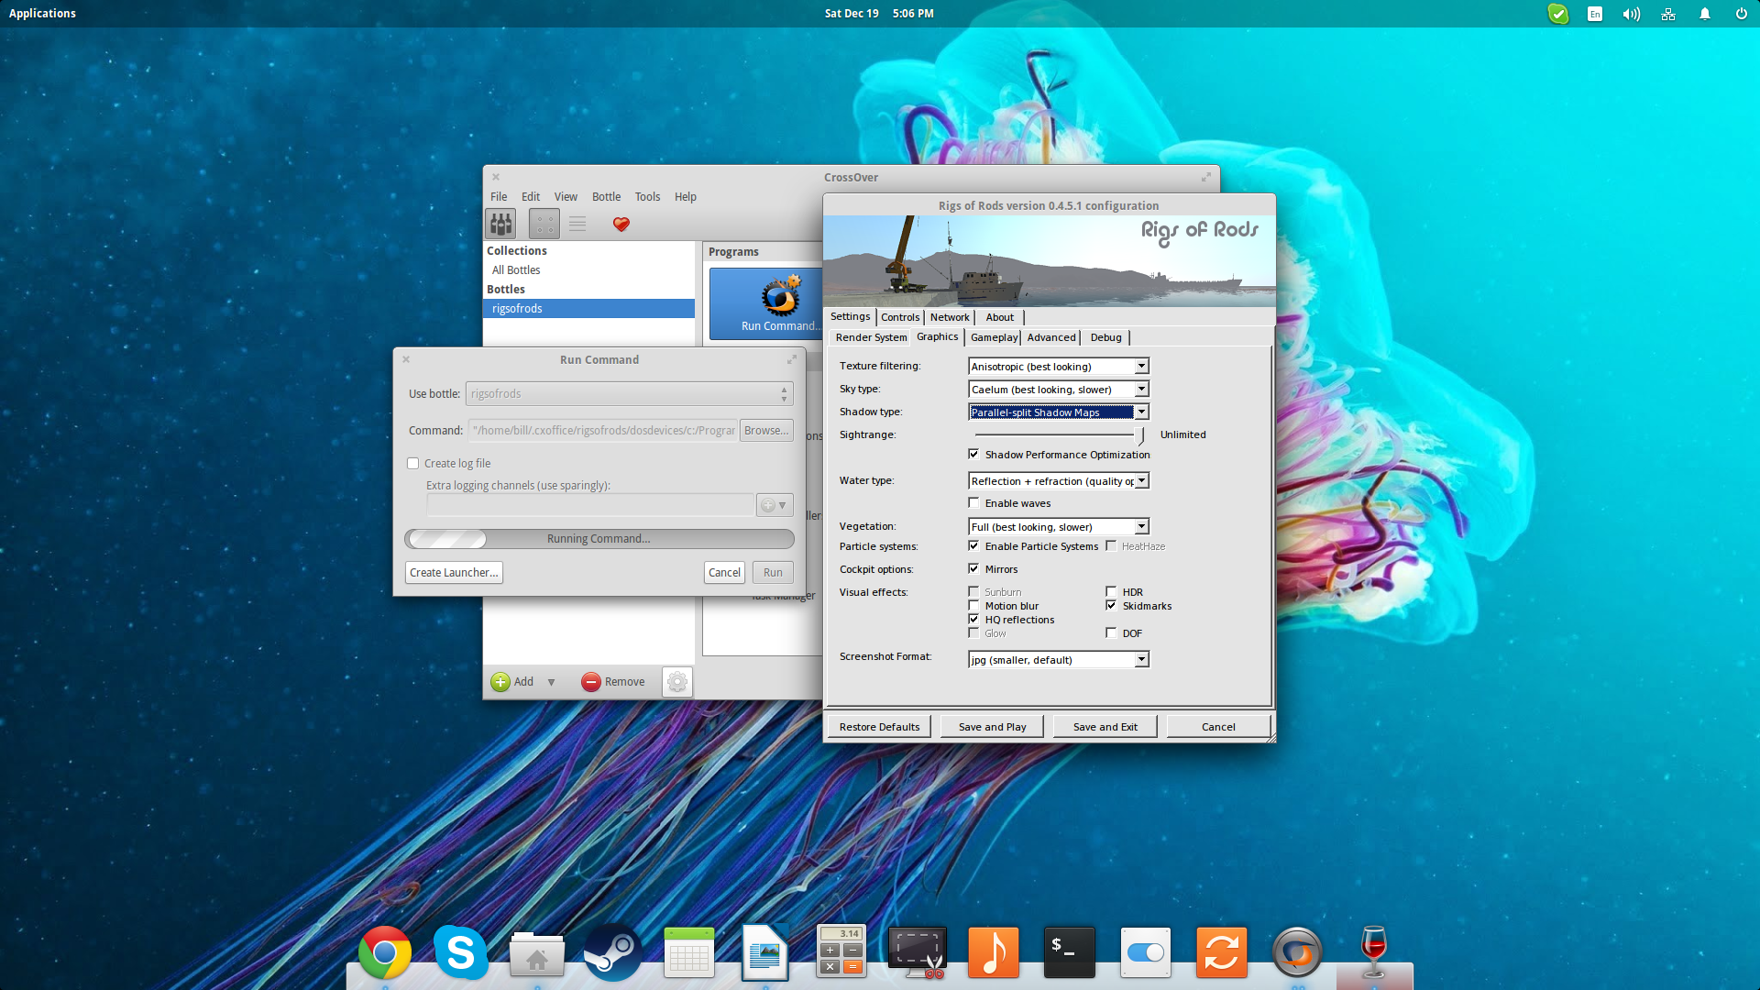The width and height of the screenshot is (1760, 990).
Task: Open the wine glass dock icon
Action: (x=1374, y=951)
